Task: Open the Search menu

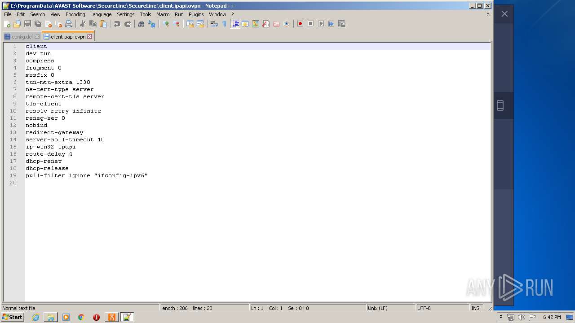Action: point(38,14)
